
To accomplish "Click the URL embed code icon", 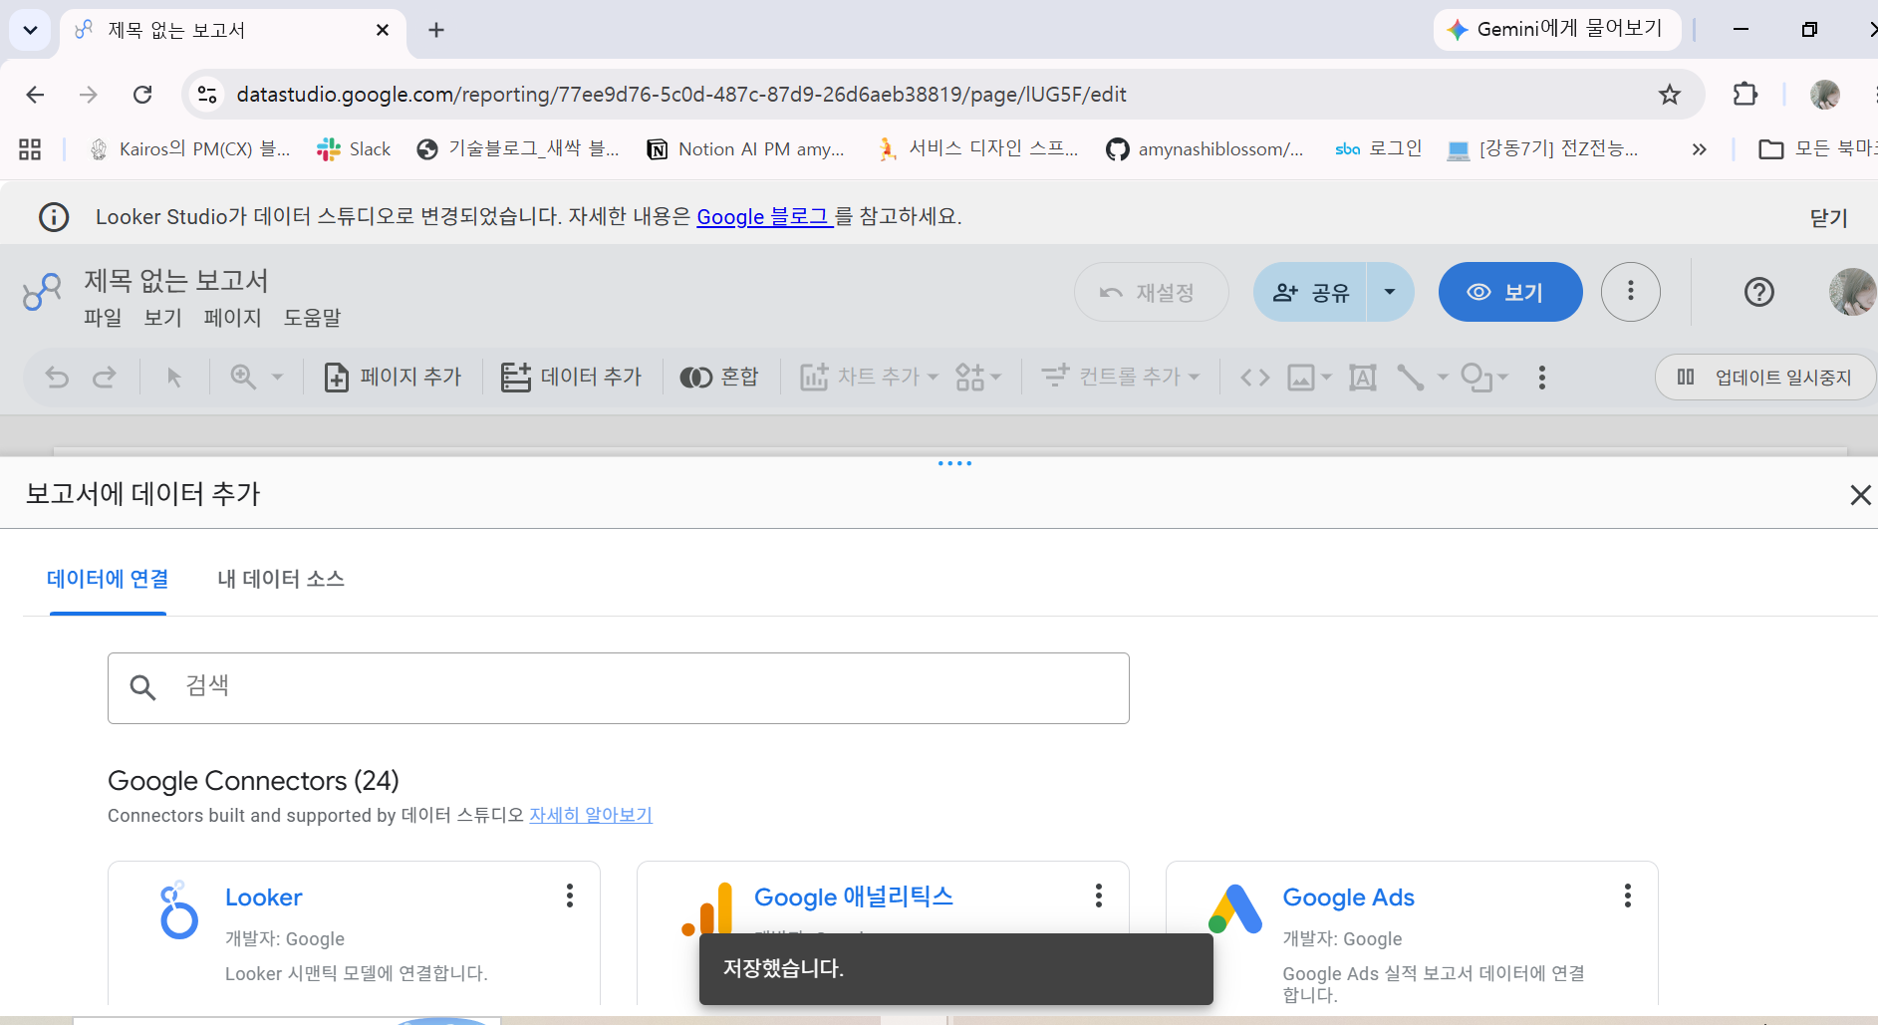I will 1255,377.
